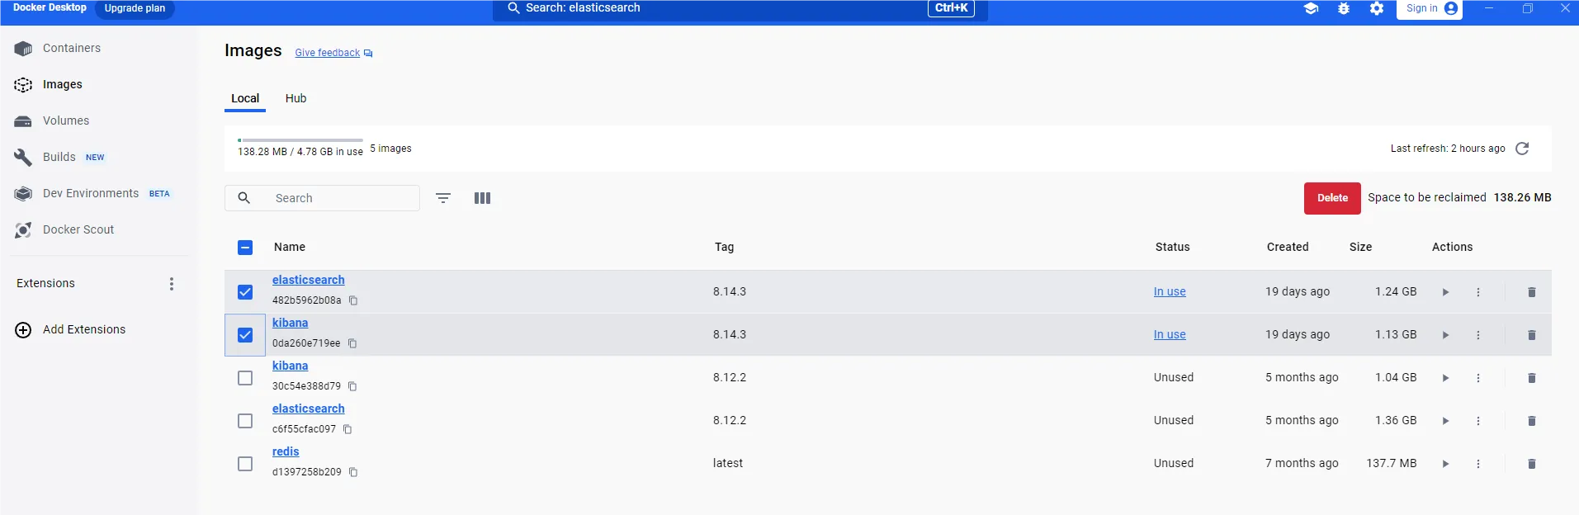Copy image ID 30c54e388d79
Viewport: 1579px width, 515px height.
point(352,386)
